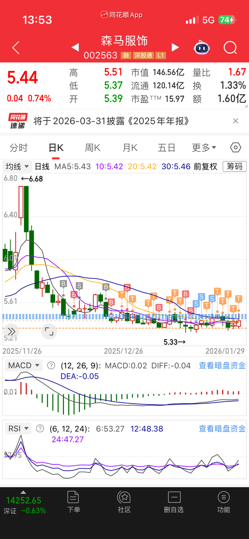
Task: Tap the 6.68 high price marker
Action: (x=32, y=179)
